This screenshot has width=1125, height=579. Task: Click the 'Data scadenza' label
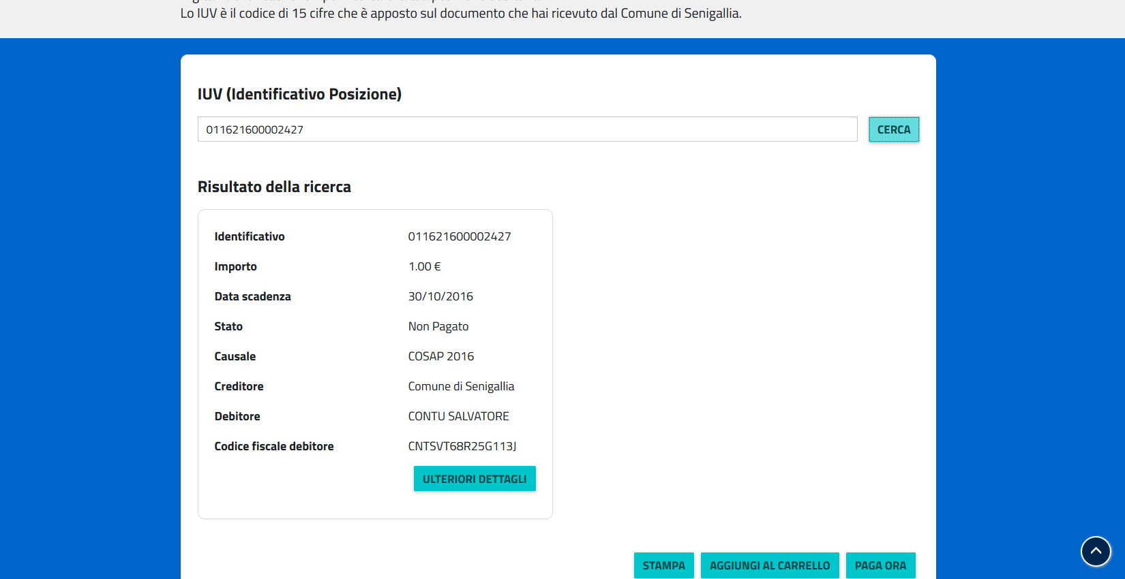pyautogui.click(x=252, y=296)
